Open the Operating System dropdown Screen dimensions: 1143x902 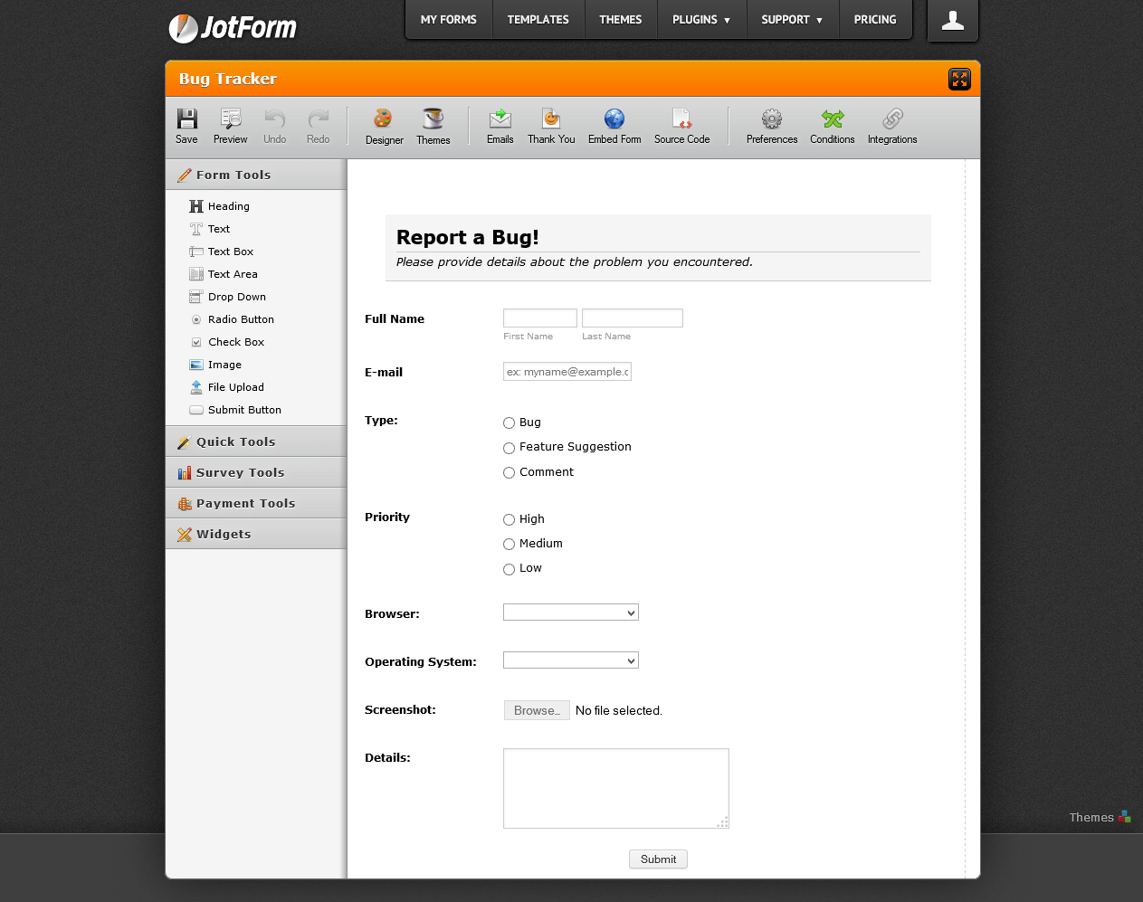click(x=571, y=660)
